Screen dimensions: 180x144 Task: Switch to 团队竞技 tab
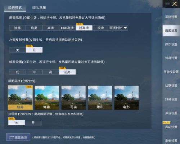click(39, 8)
